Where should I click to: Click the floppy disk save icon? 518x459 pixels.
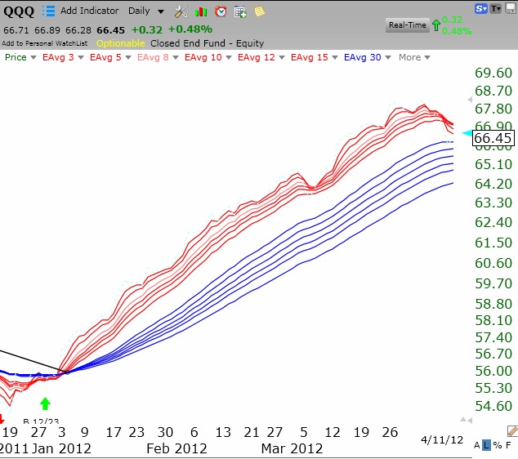click(511, 9)
